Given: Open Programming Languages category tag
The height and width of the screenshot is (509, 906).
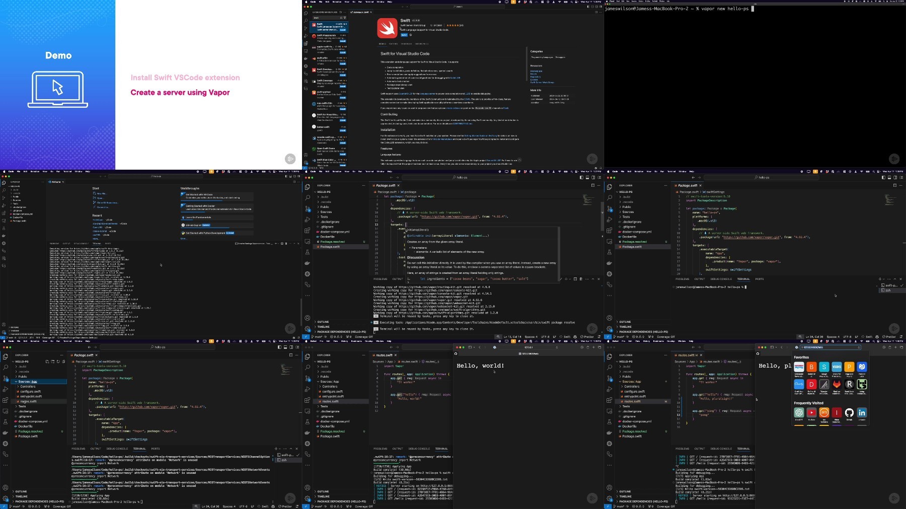Looking at the screenshot, I should click(542, 57).
